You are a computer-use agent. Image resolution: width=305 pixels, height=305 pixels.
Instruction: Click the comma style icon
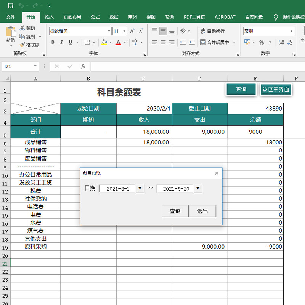[x=270, y=42]
